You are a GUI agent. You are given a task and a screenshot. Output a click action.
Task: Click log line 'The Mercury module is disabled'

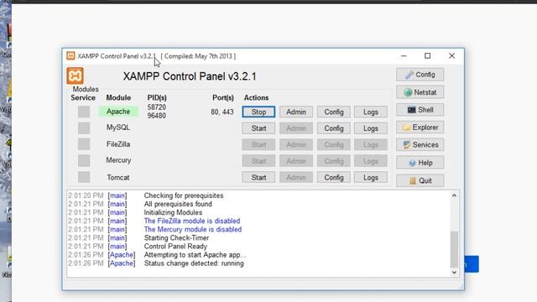193,229
